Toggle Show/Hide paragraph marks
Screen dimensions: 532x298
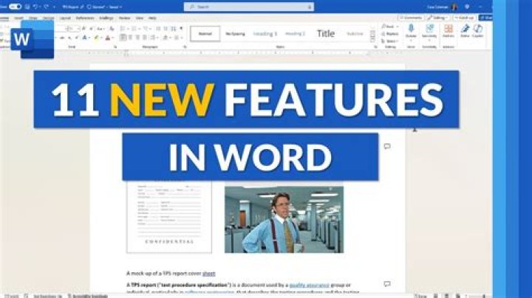coord(182,28)
